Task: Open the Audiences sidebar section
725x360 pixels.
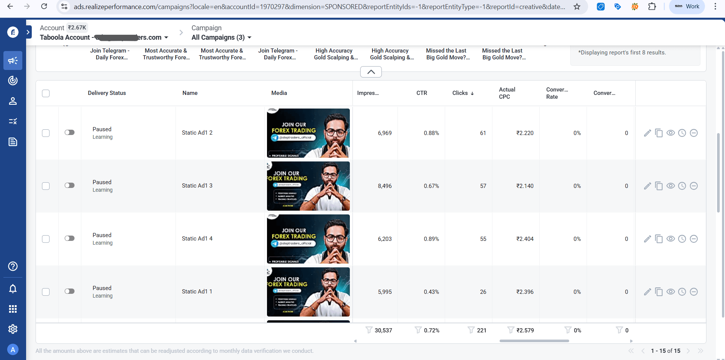Action: [13, 101]
